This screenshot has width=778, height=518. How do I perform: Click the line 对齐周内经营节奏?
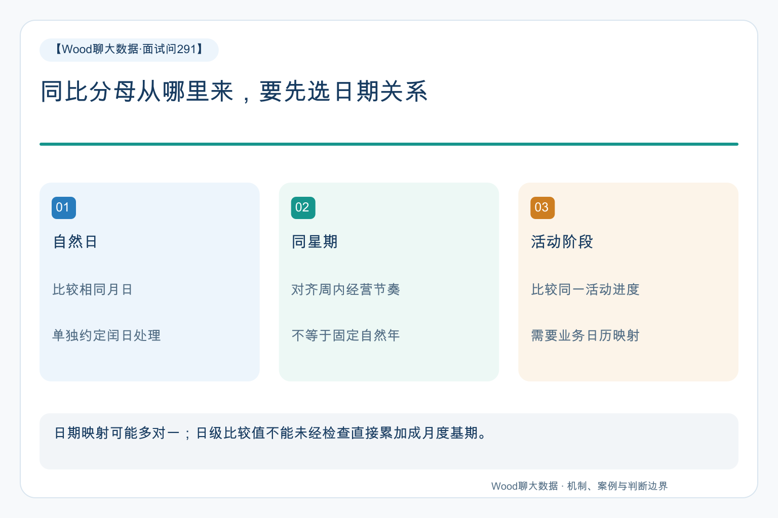(x=346, y=289)
